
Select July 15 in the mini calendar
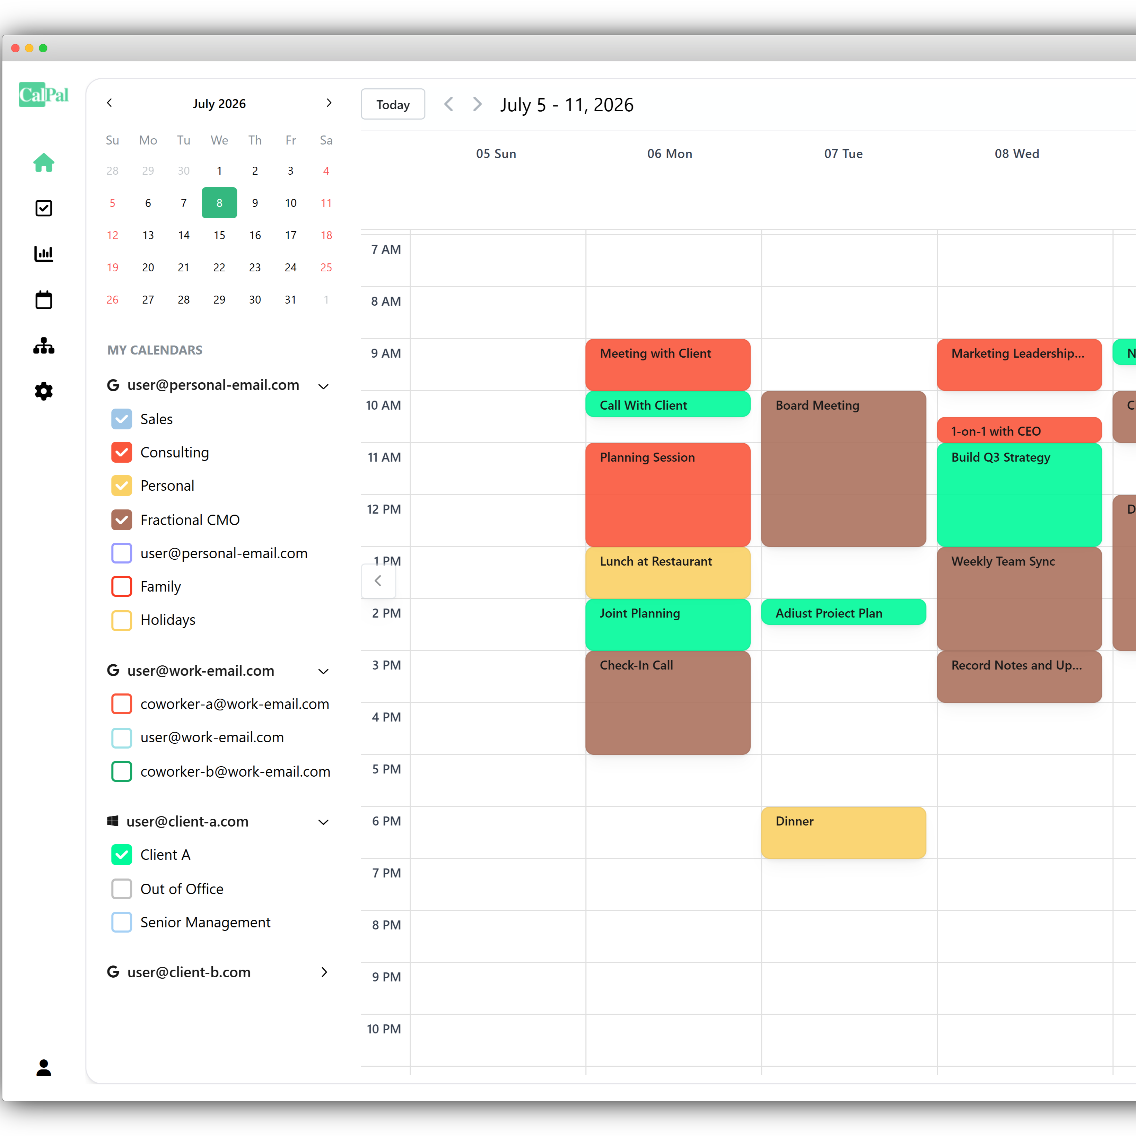(219, 235)
